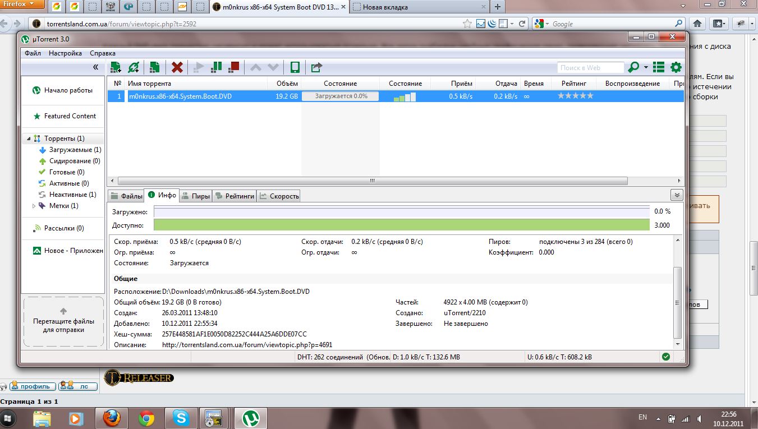This screenshot has width=758, height=429.
Task: Click the профиль button on forum
Action: [x=33, y=386]
